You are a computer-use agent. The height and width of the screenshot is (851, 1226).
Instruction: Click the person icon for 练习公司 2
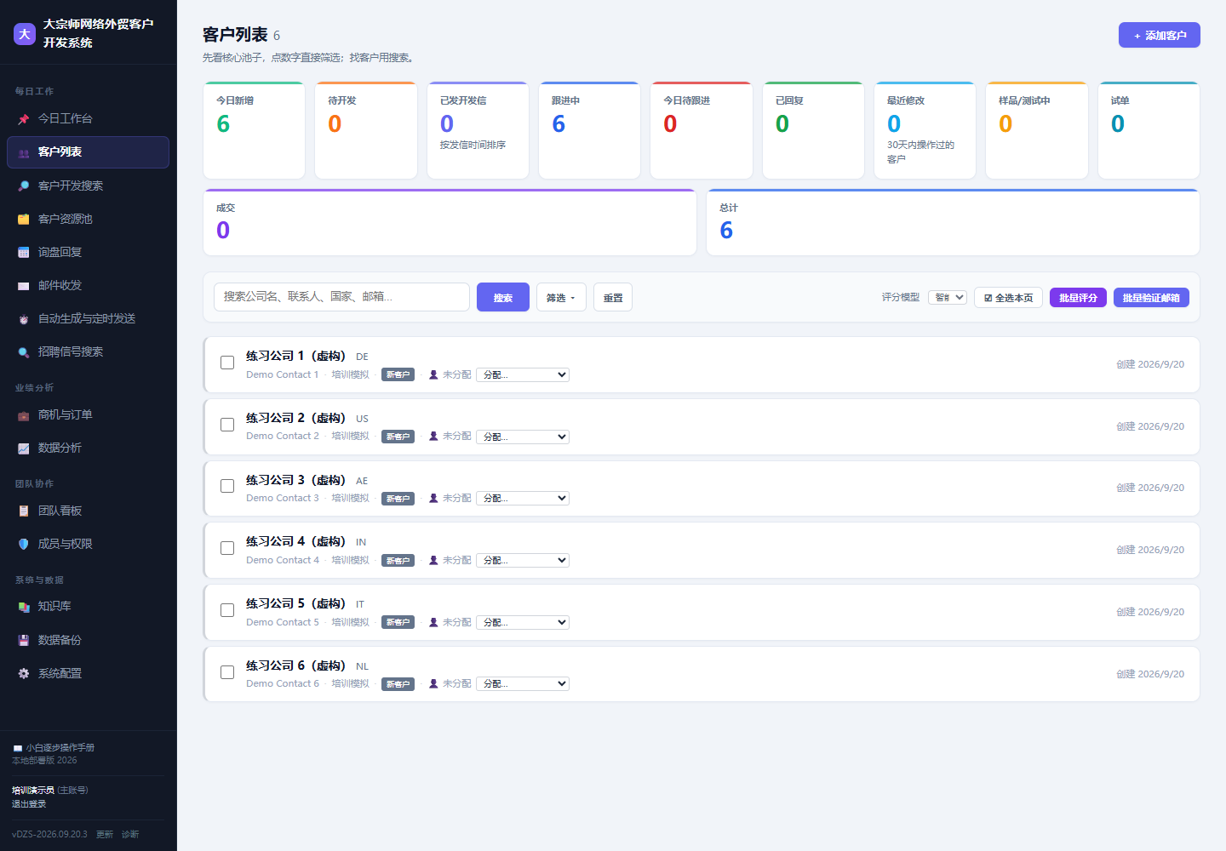(x=433, y=436)
